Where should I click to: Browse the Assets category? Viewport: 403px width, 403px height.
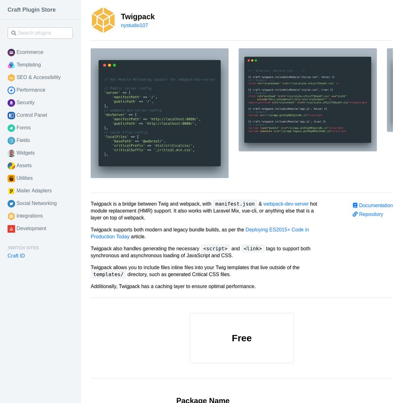[x=24, y=166]
